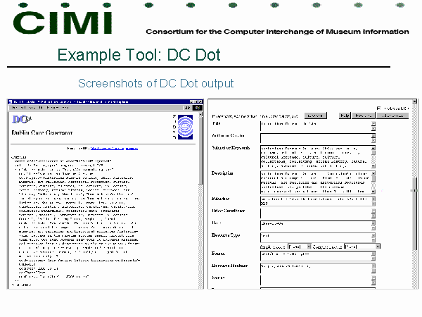This screenshot has height=317, width=422.
Task: Click the right window scrollbar up arrow
Action: (x=414, y=101)
